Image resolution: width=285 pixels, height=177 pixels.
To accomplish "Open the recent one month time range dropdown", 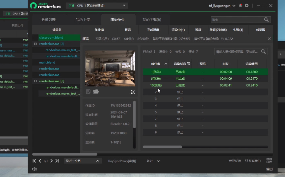I will pos(83,161).
